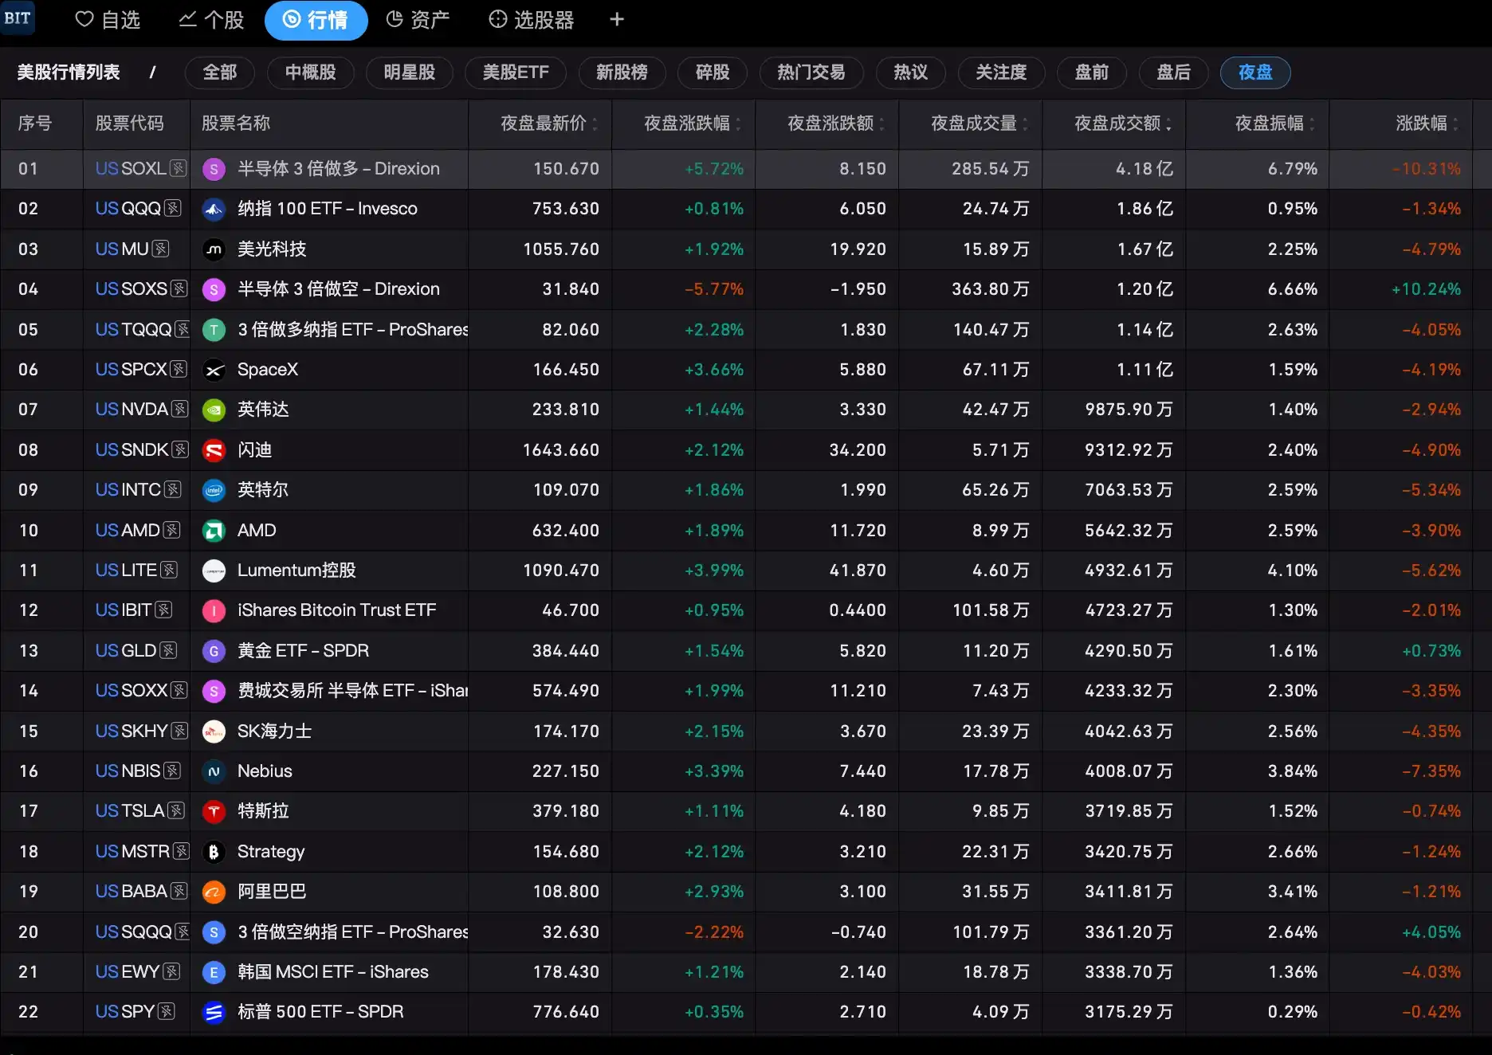Sort by 夜盘最新价 column
The image size is (1492, 1055).
(x=548, y=124)
